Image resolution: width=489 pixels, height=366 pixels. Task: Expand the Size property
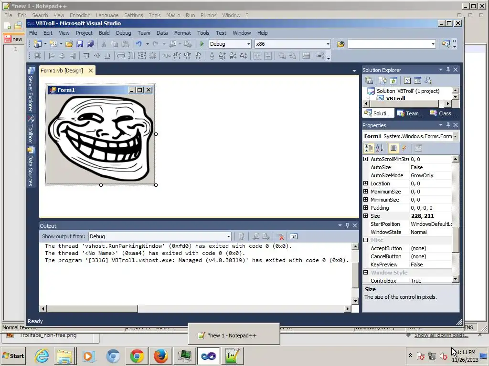click(365, 216)
